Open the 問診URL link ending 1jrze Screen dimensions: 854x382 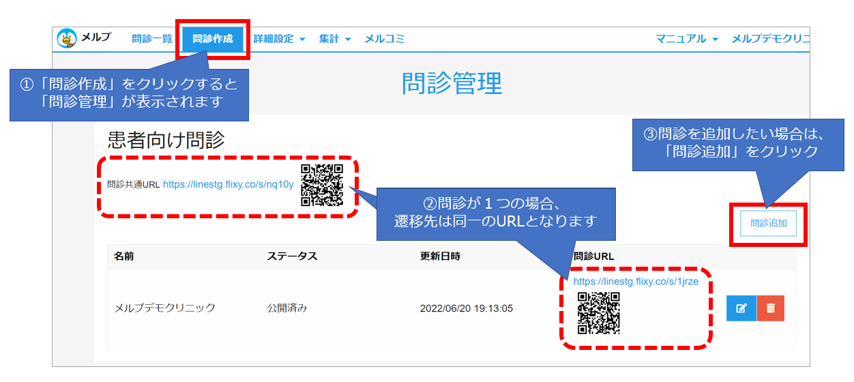[x=636, y=281]
